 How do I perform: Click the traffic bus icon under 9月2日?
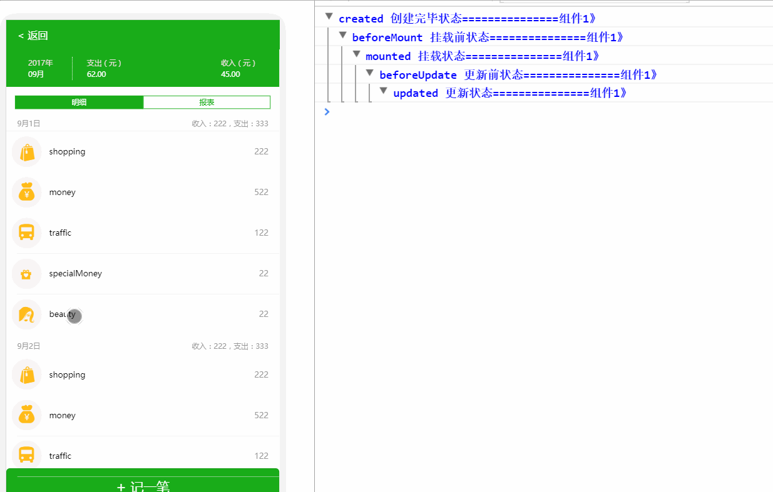coord(26,455)
